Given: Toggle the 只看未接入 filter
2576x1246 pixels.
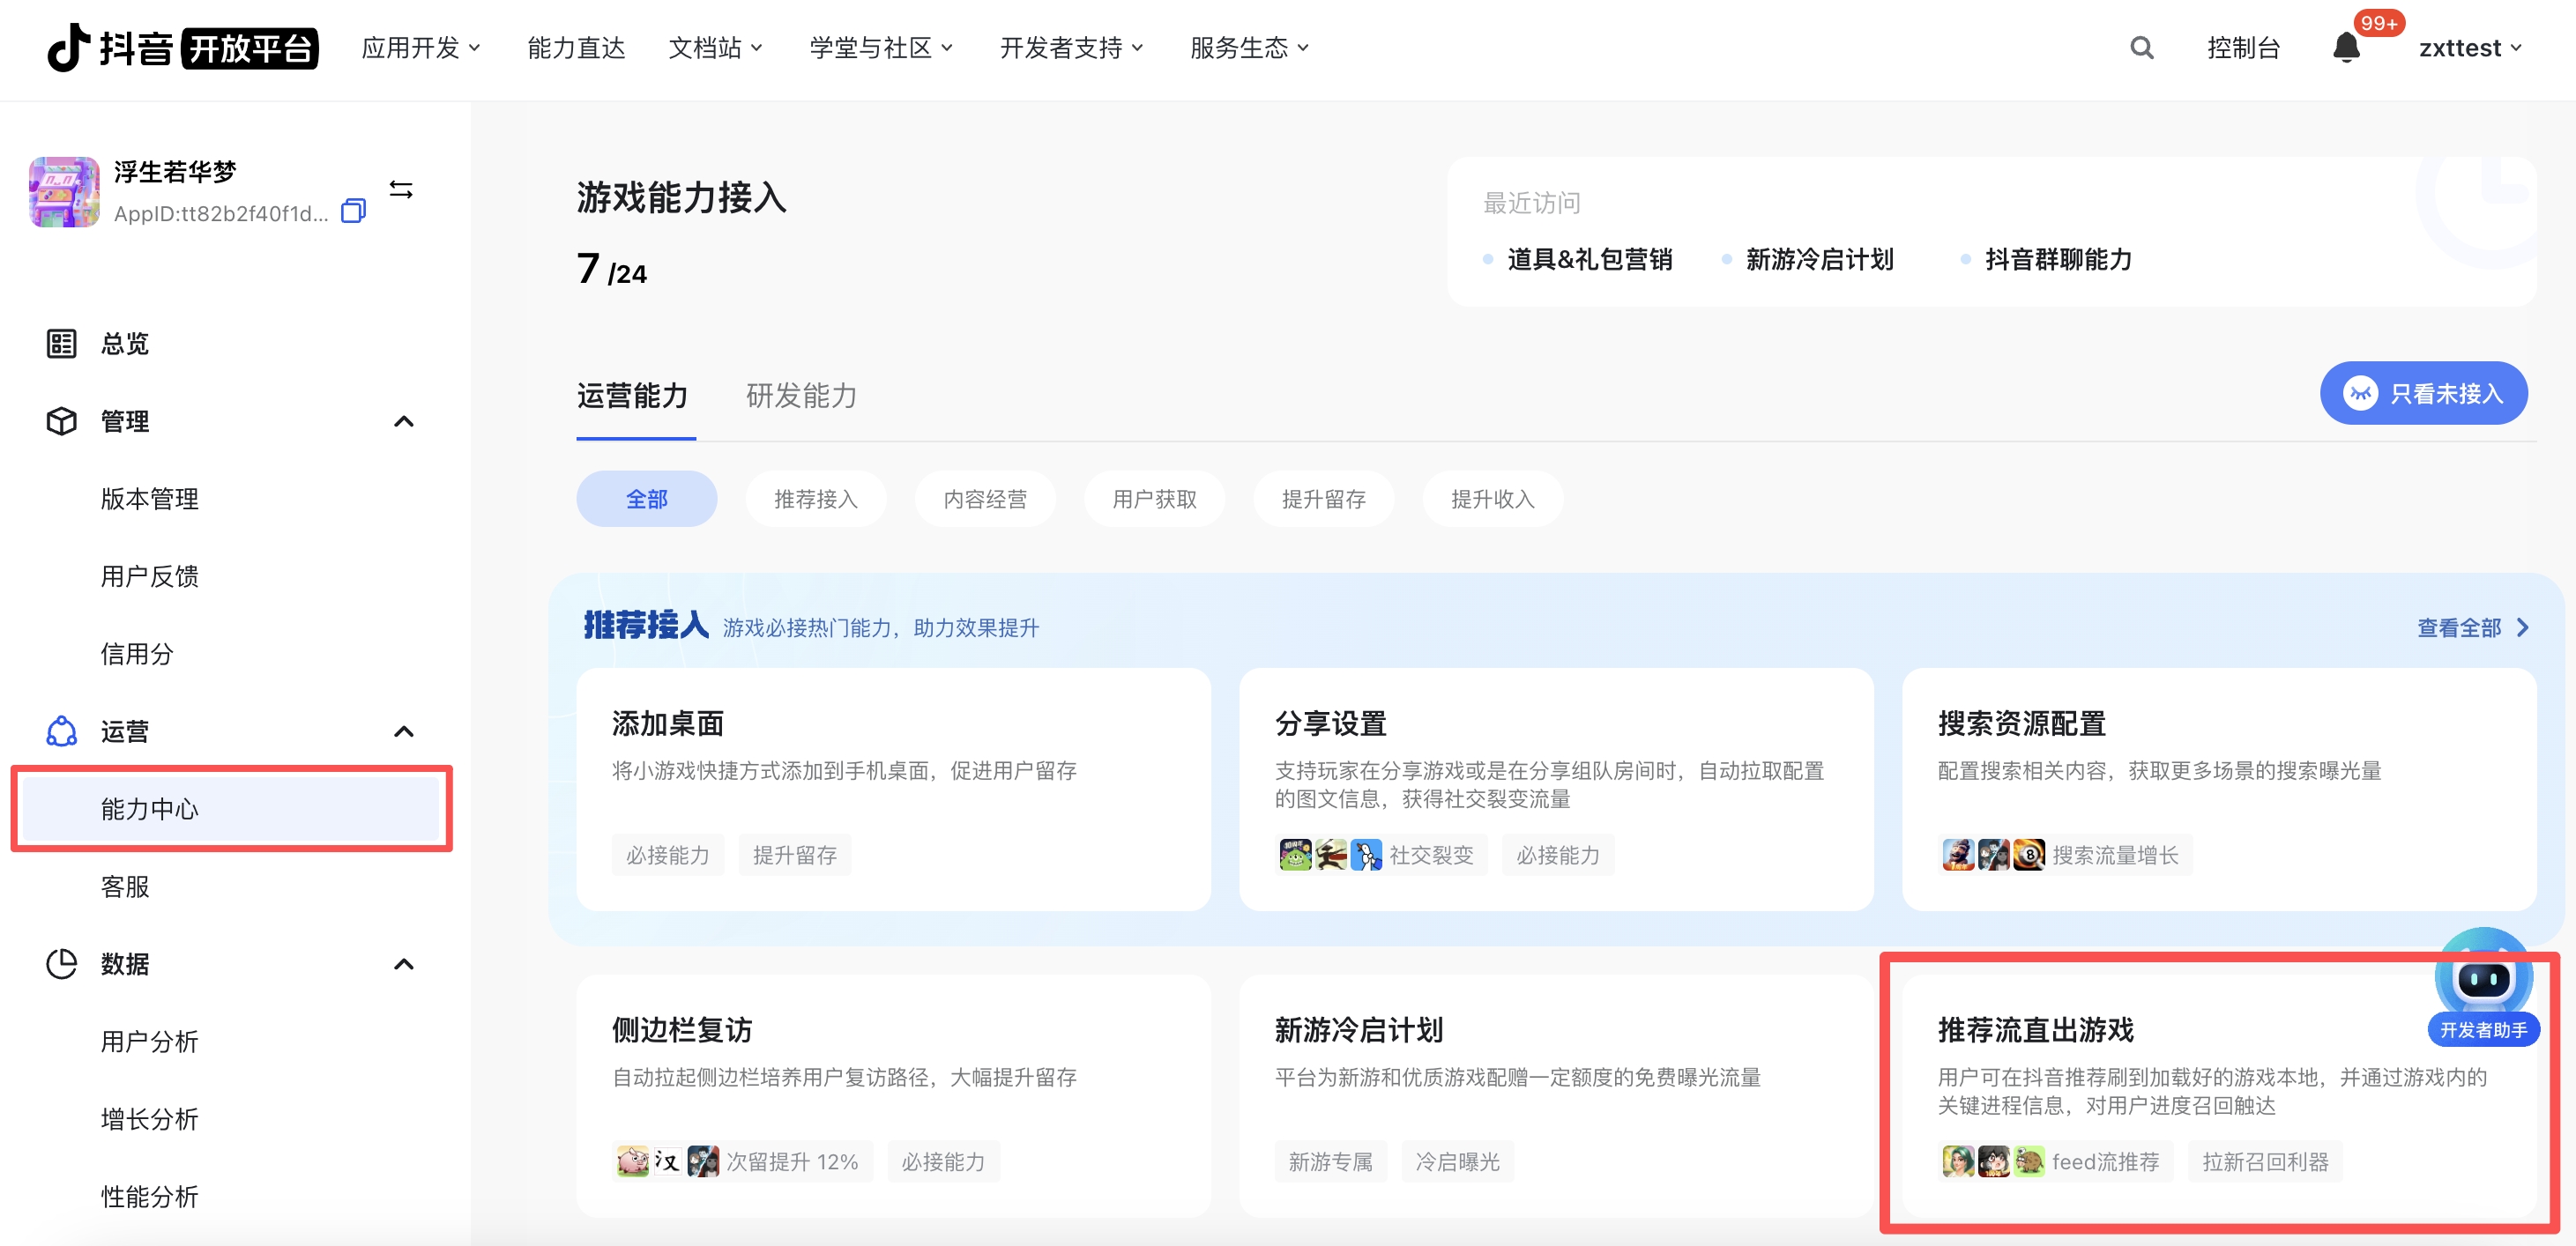Looking at the screenshot, I should 2423,394.
